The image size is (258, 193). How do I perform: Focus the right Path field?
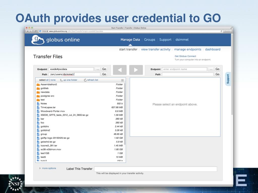click(188, 74)
